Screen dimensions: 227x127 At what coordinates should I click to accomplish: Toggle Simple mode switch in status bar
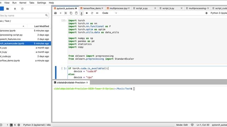tap(1, 125)
